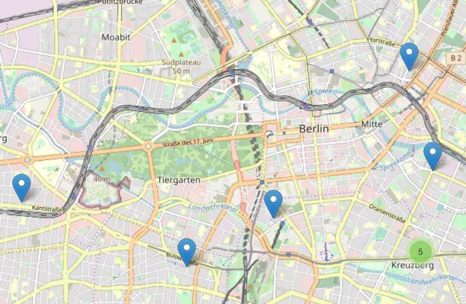
Task: Click the Tiergarten label
Action: (179, 180)
